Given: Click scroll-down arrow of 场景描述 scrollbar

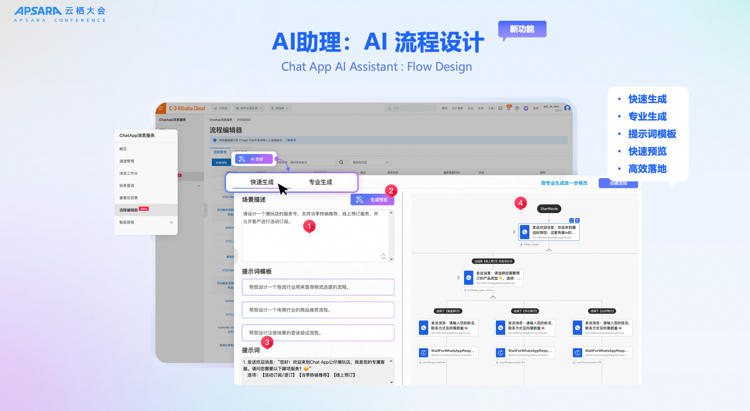Looking at the screenshot, I should [391, 259].
